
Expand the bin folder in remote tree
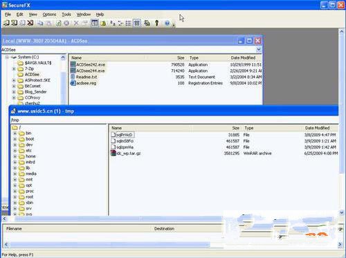point(15,133)
